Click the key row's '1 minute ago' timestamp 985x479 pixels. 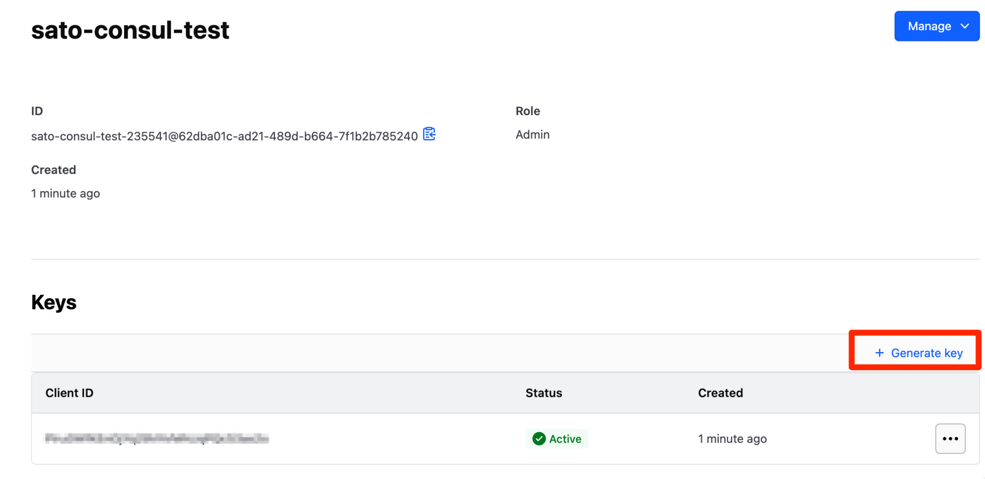[x=732, y=439]
